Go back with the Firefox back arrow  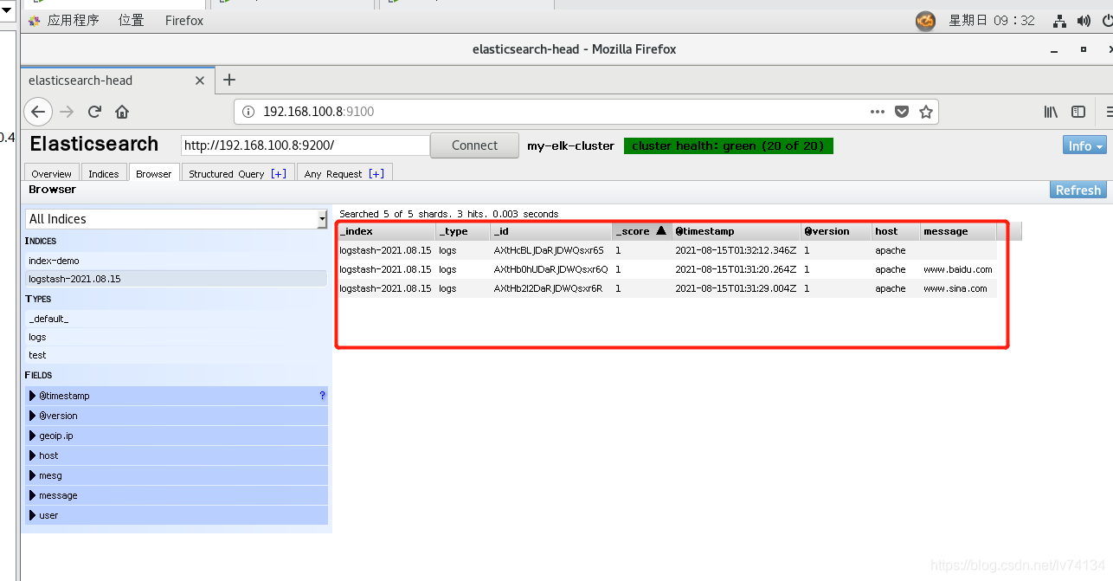38,112
